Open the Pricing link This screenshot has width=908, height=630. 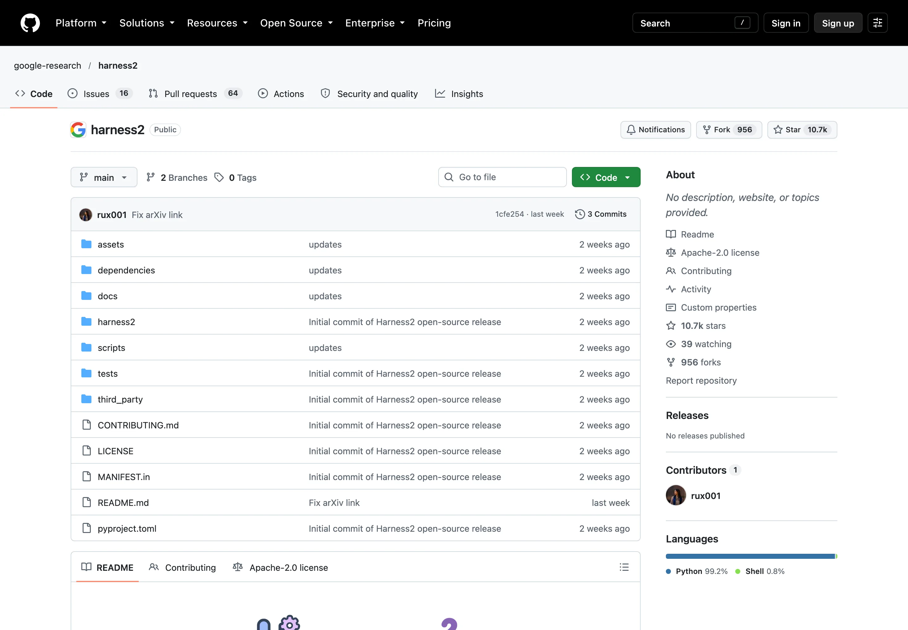(434, 23)
